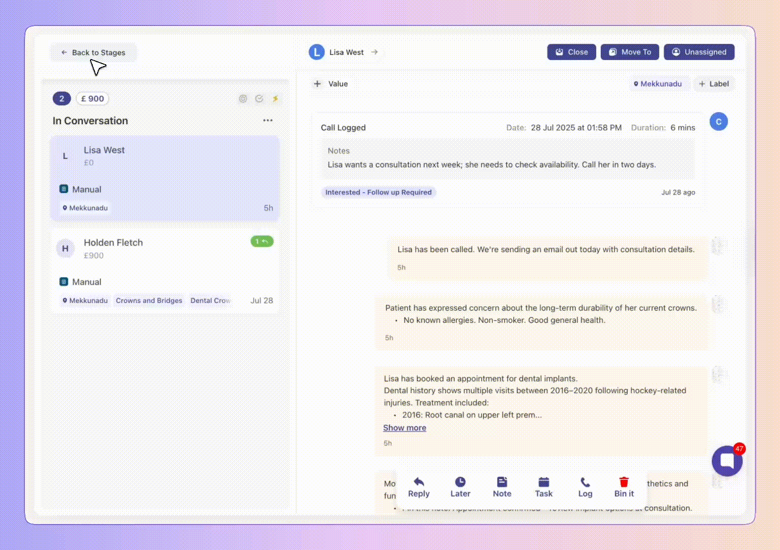Click the Later clock icon

tap(460, 482)
